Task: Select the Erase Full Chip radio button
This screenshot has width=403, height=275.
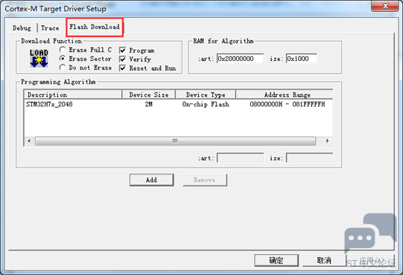Action: click(x=62, y=49)
